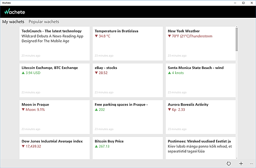This screenshot has height=168, width=256.
Task: Click the scrollbar down arrow
Action: click(237, 158)
